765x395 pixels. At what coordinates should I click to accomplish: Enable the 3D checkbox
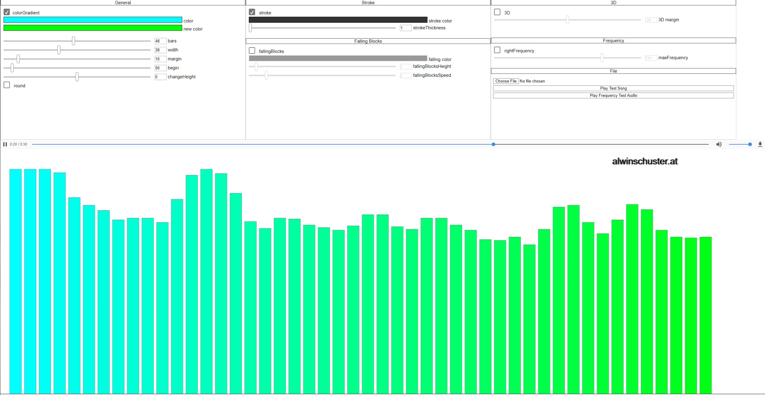point(497,12)
